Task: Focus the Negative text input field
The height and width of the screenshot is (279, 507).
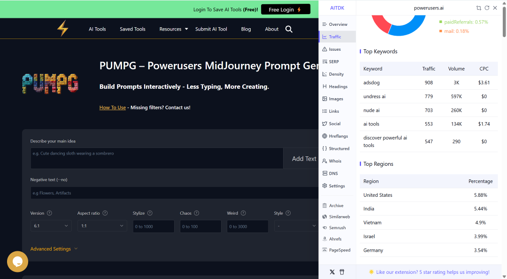Action: (175, 193)
